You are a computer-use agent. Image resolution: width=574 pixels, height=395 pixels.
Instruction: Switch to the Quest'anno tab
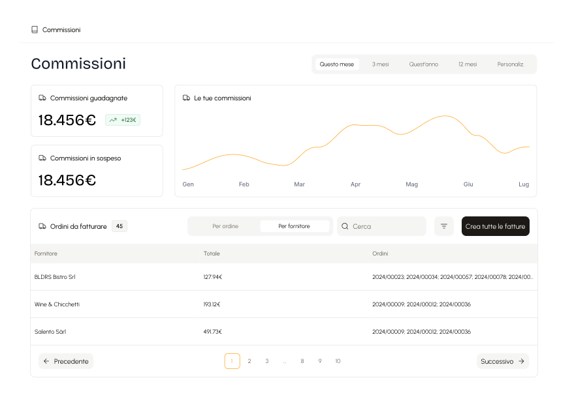pos(423,64)
